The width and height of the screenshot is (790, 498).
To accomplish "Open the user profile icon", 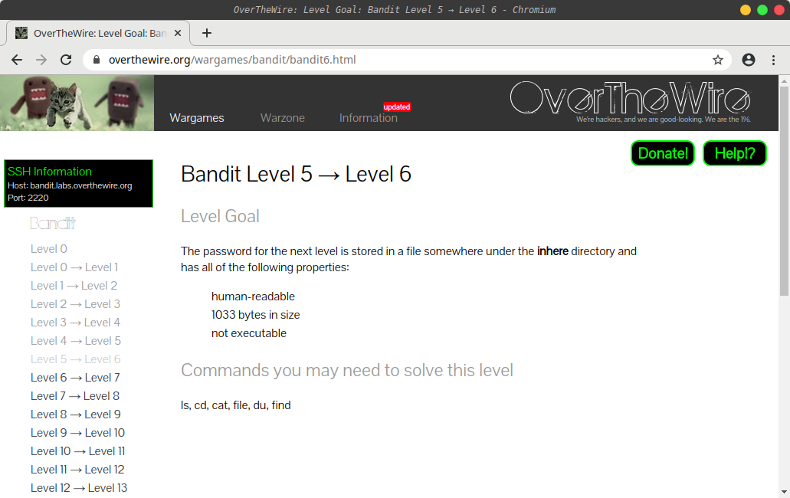I will [x=749, y=60].
